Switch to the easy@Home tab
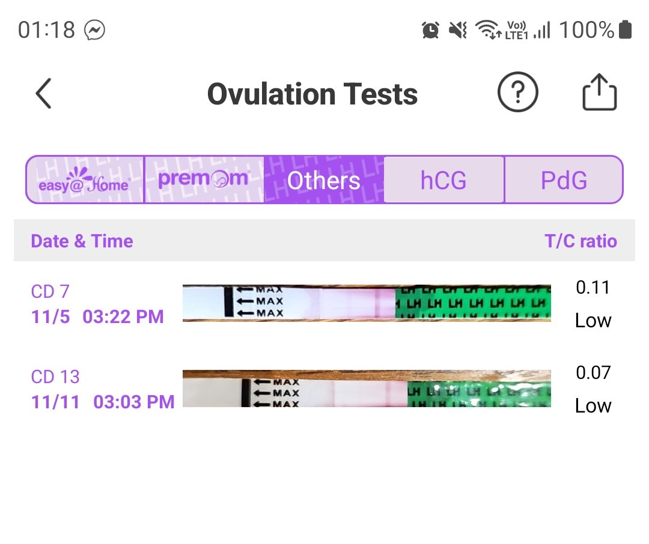 [x=85, y=180]
